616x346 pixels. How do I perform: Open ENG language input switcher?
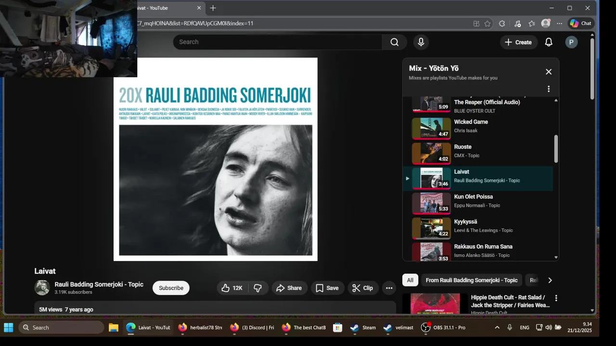(525, 327)
